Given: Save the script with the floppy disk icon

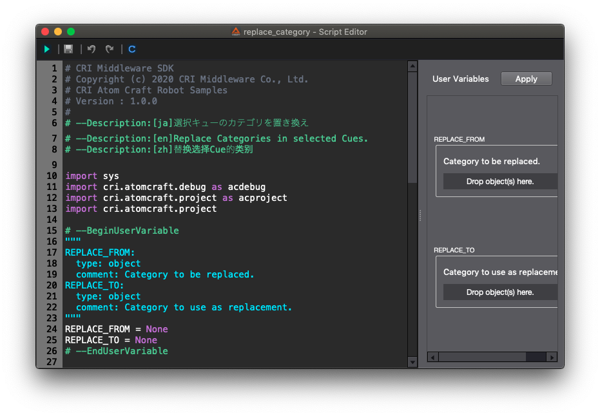Looking at the screenshot, I should tap(68, 50).
